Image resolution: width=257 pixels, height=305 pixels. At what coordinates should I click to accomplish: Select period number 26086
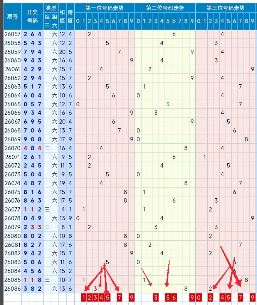[12, 289]
